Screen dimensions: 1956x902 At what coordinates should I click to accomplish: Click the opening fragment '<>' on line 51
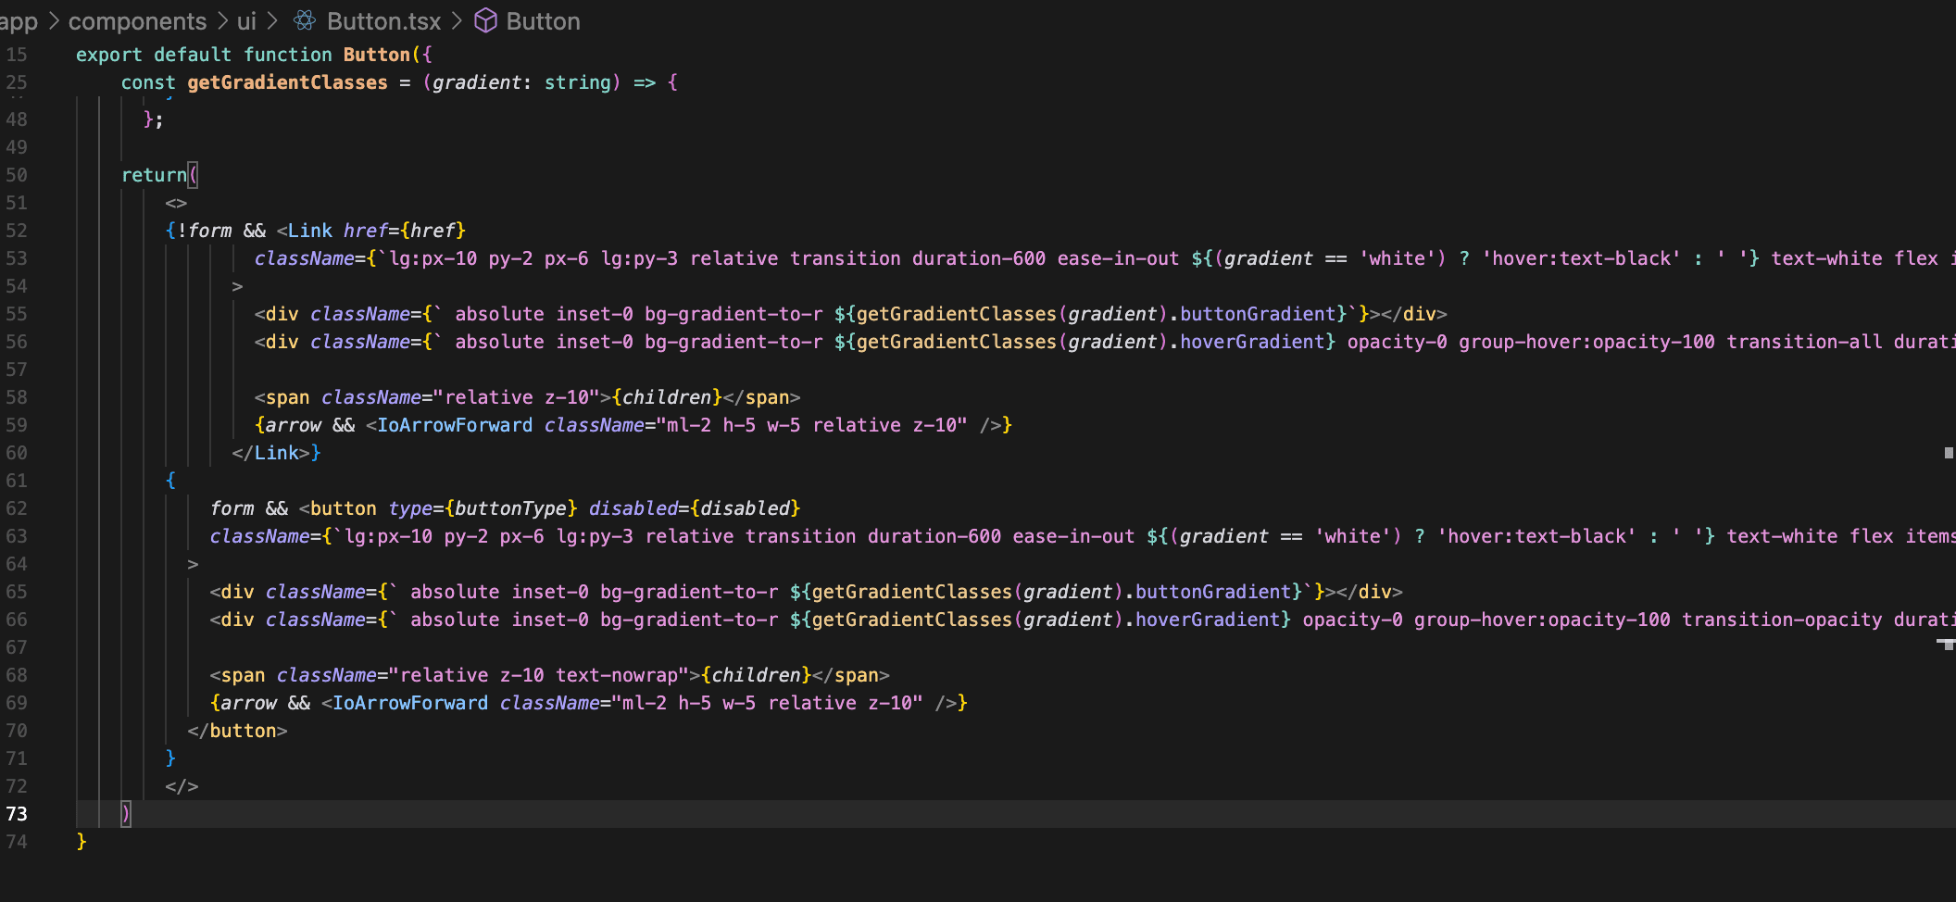click(x=176, y=203)
